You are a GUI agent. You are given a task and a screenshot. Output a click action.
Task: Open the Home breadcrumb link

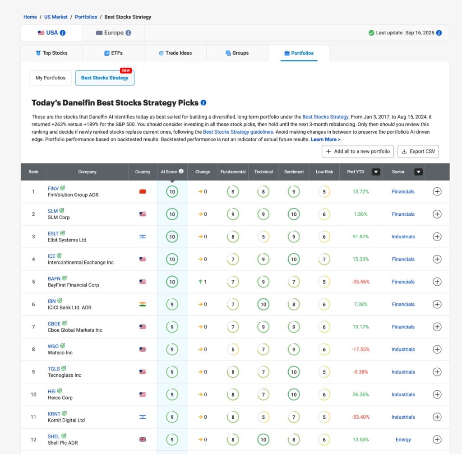click(x=30, y=17)
